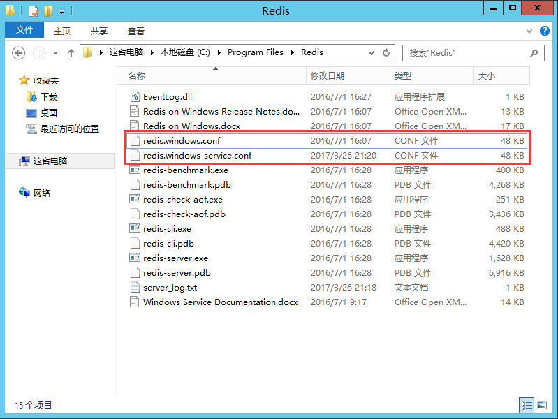This screenshot has width=558, height=419.
Task: Click the Downloads folder icon in the sidebar
Action: [31, 96]
